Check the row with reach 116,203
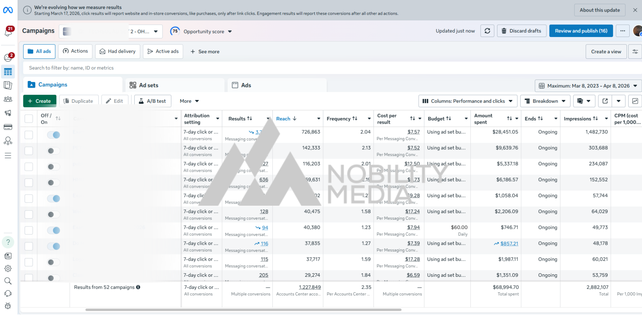This screenshot has width=642, height=318. (x=29, y=167)
